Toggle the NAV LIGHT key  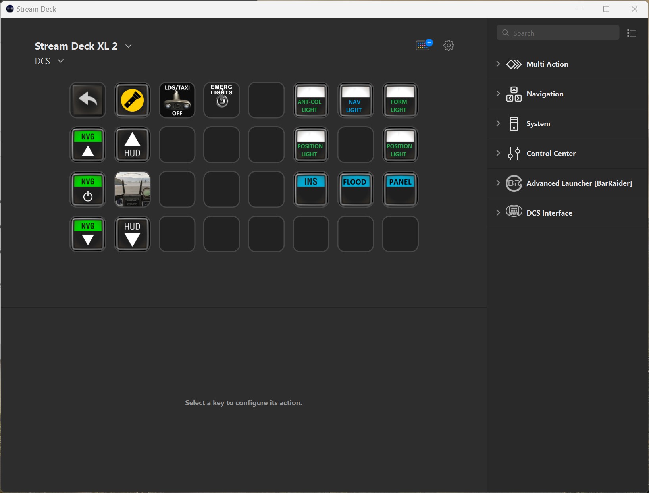click(355, 100)
